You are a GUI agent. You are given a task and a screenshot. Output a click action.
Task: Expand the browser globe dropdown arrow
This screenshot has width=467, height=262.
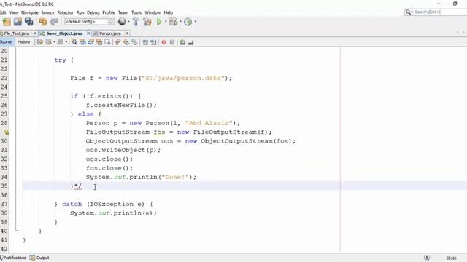pyautogui.click(x=128, y=22)
